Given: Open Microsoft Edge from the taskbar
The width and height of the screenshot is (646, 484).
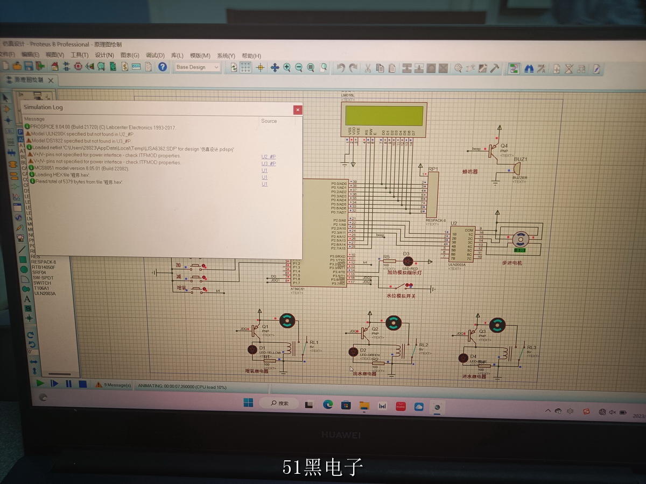Looking at the screenshot, I should click(x=328, y=404).
